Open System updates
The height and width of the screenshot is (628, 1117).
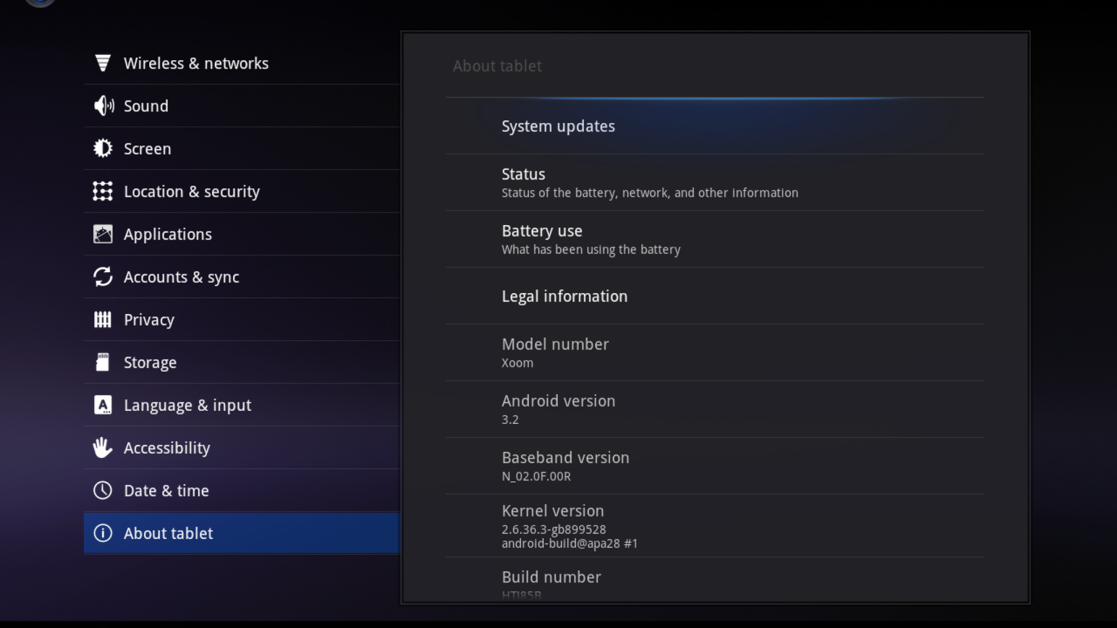(558, 126)
